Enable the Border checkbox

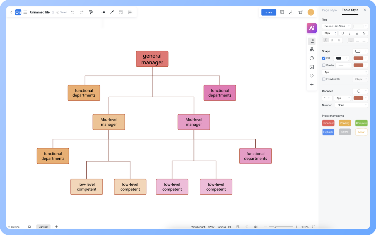(324, 65)
